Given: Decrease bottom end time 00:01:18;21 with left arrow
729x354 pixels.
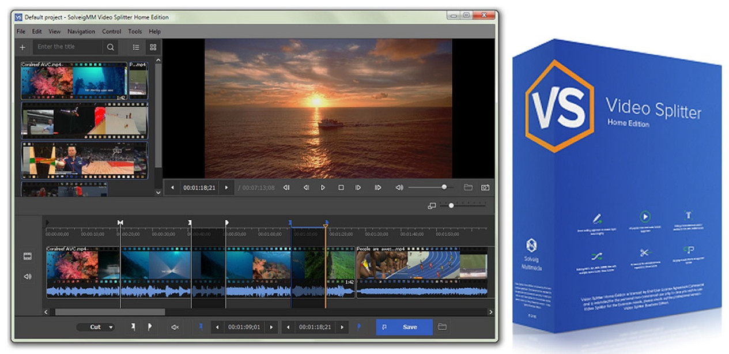Looking at the screenshot, I should pyautogui.click(x=288, y=327).
